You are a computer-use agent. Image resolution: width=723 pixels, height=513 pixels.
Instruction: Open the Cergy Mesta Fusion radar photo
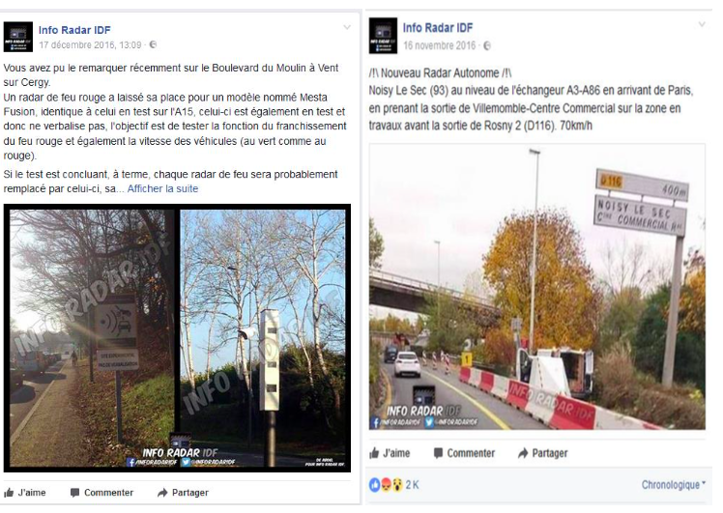point(177,338)
